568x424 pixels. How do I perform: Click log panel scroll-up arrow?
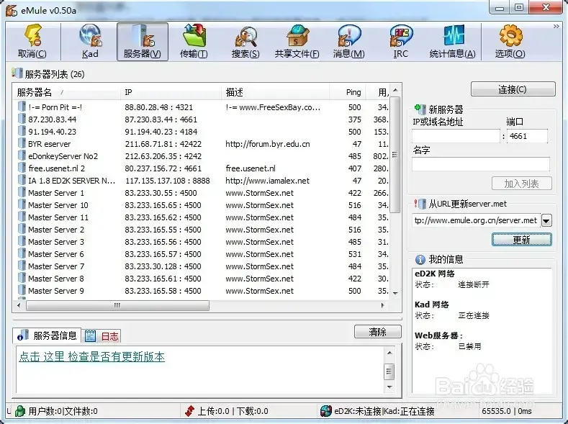pyautogui.click(x=389, y=353)
